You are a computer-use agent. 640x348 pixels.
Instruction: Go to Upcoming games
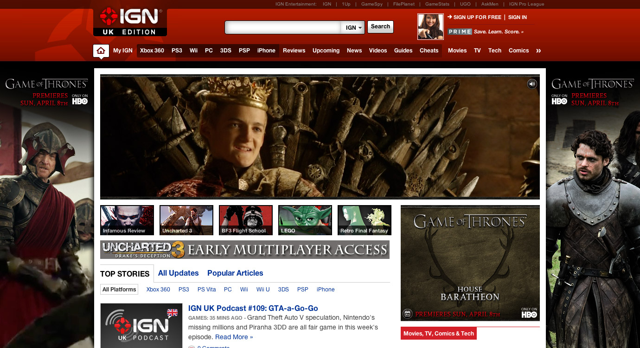[x=326, y=51]
